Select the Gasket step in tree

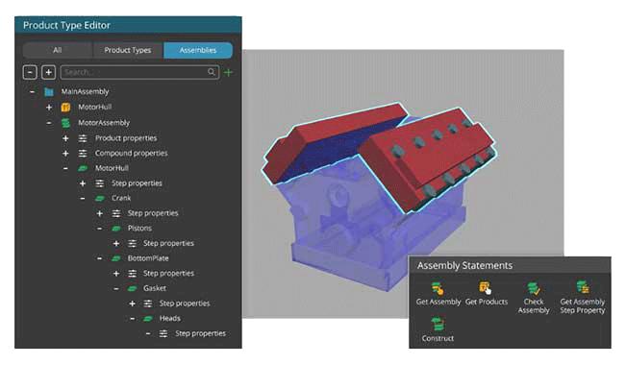click(155, 288)
